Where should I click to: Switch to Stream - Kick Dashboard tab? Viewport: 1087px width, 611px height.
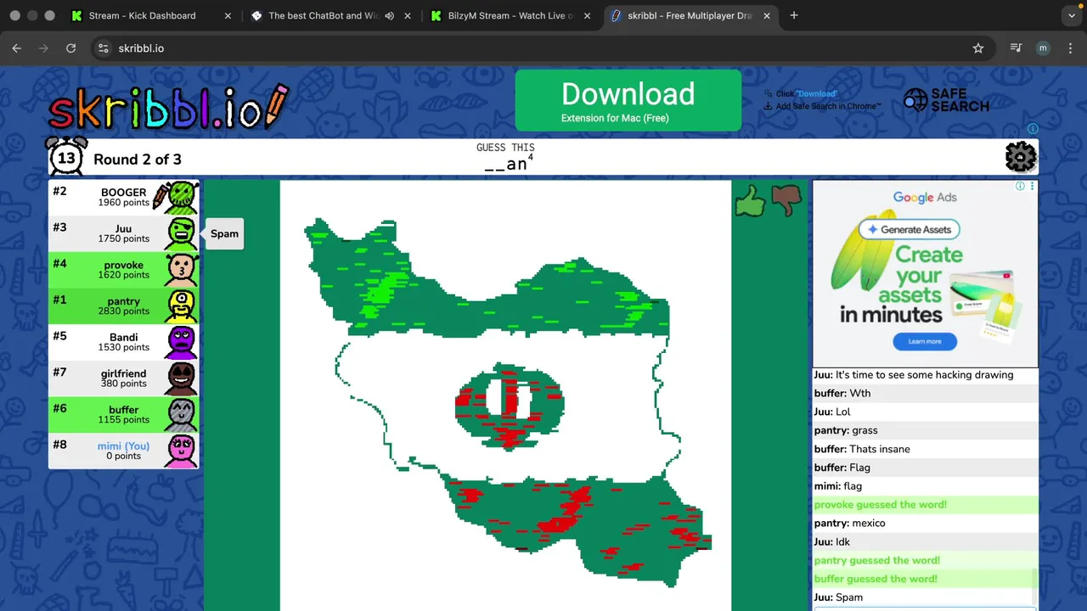coord(150,15)
